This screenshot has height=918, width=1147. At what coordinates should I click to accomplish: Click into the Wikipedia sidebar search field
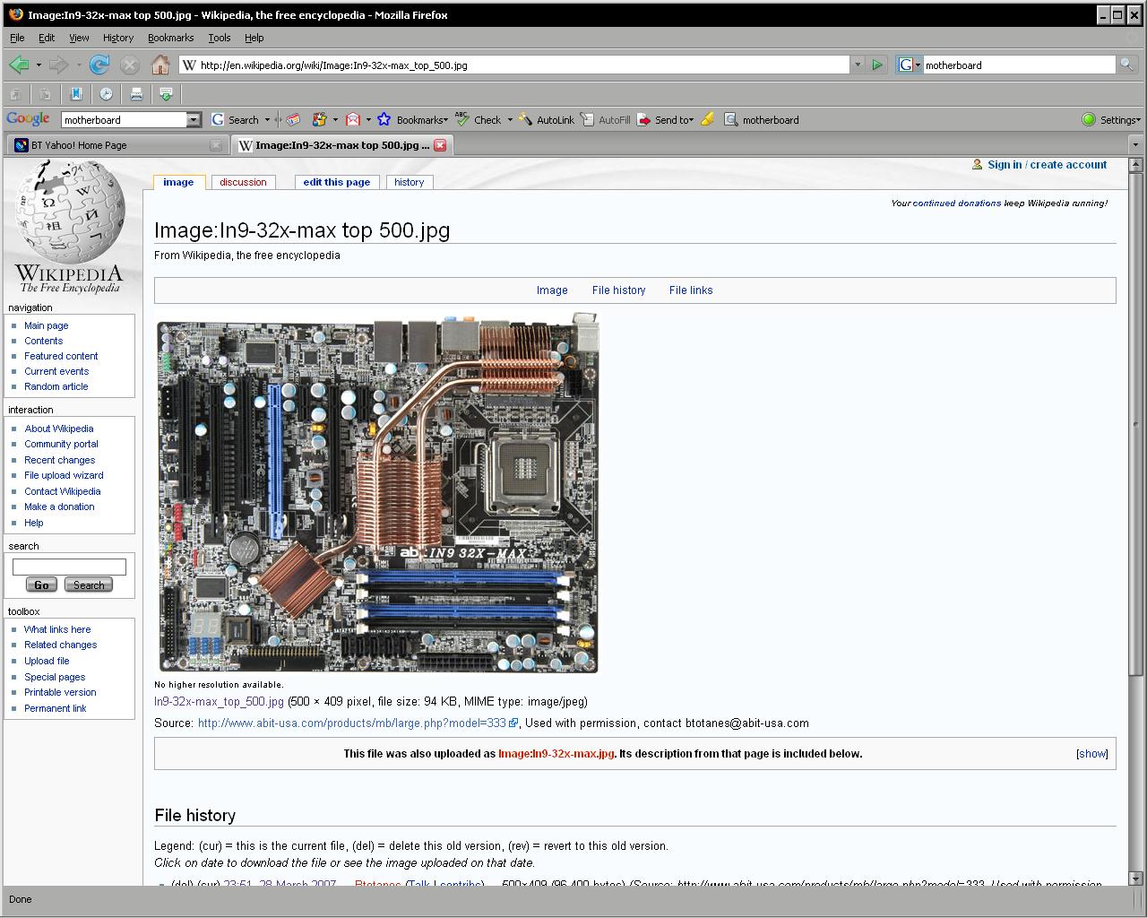point(69,567)
